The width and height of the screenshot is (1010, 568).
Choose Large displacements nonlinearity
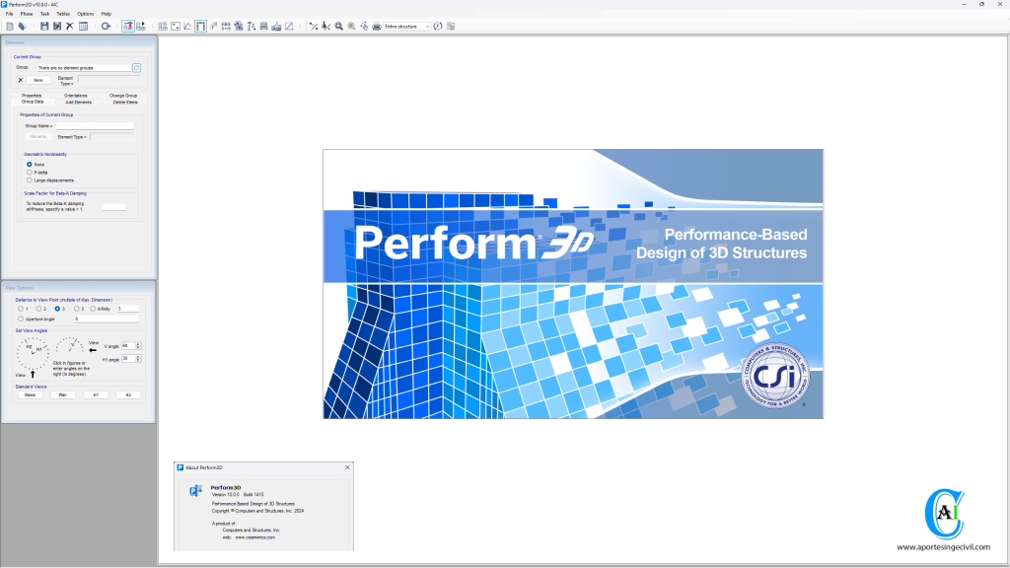[x=29, y=180]
